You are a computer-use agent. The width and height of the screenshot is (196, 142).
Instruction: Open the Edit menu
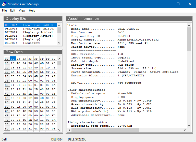click(x=13, y=11)
